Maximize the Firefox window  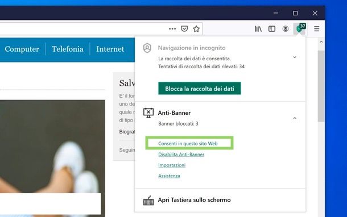295,13
